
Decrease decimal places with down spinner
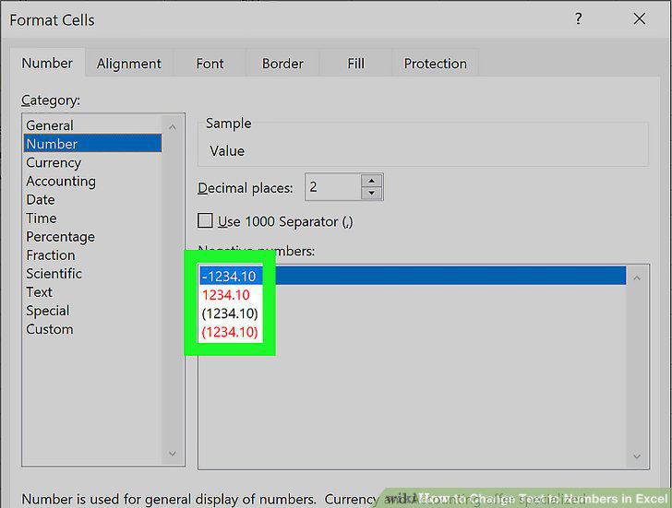click(x=372, y=194)
